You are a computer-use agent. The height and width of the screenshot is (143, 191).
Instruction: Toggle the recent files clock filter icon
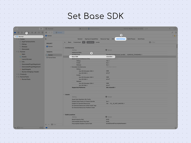tap(40, 128)
